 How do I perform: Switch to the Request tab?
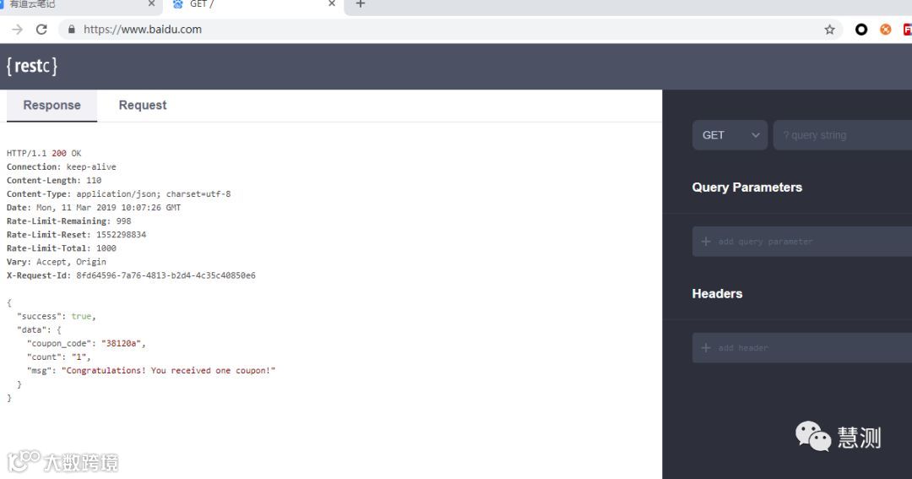143,106
